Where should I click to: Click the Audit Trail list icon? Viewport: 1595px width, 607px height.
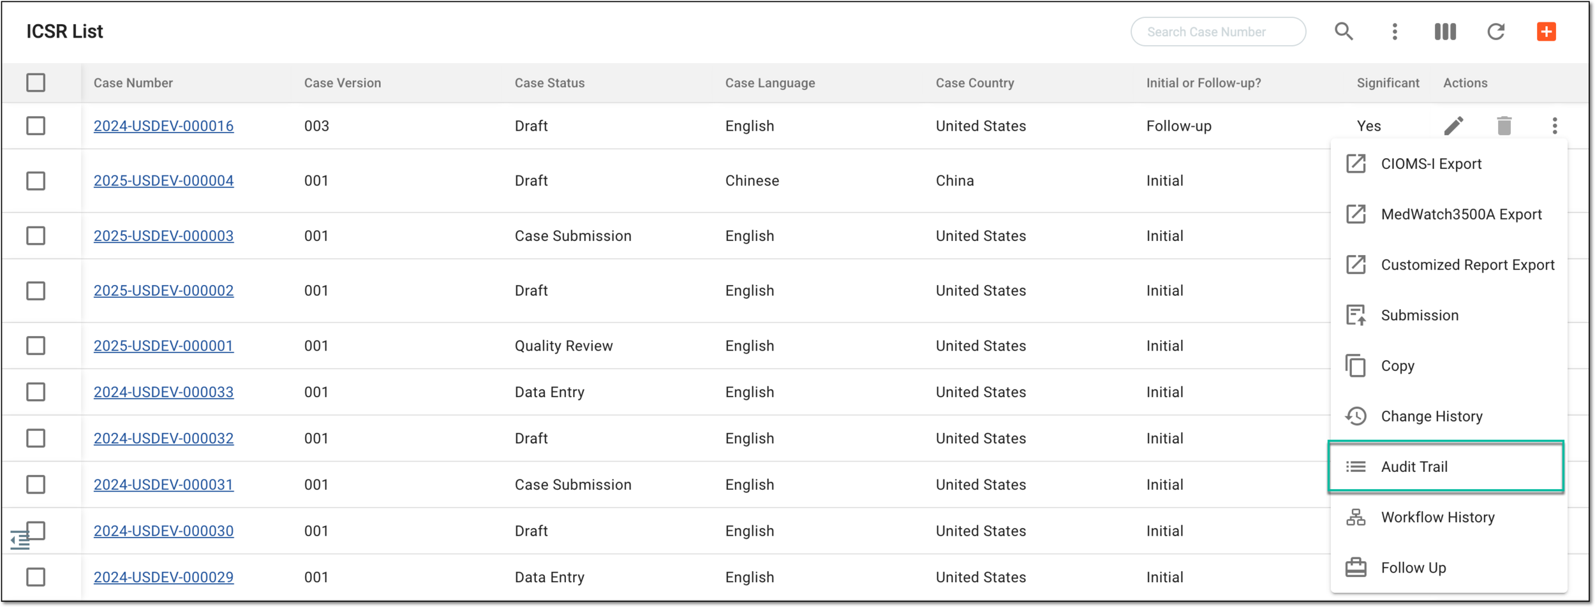[x=1356, y=467]
